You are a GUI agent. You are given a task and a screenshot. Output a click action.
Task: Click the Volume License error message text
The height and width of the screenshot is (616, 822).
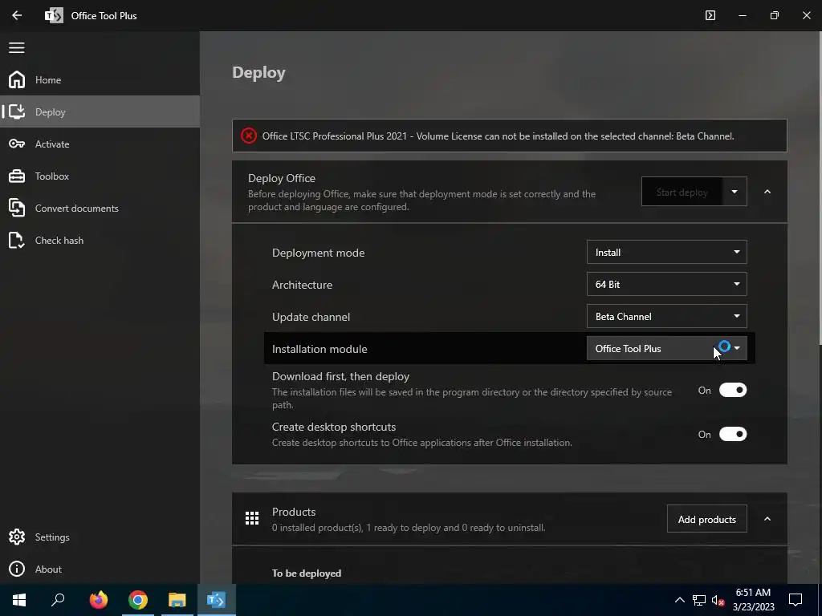coord(498,136)
